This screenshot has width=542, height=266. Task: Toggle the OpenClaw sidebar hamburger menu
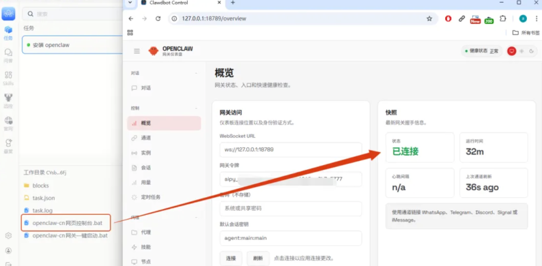[x=137, y=51]
